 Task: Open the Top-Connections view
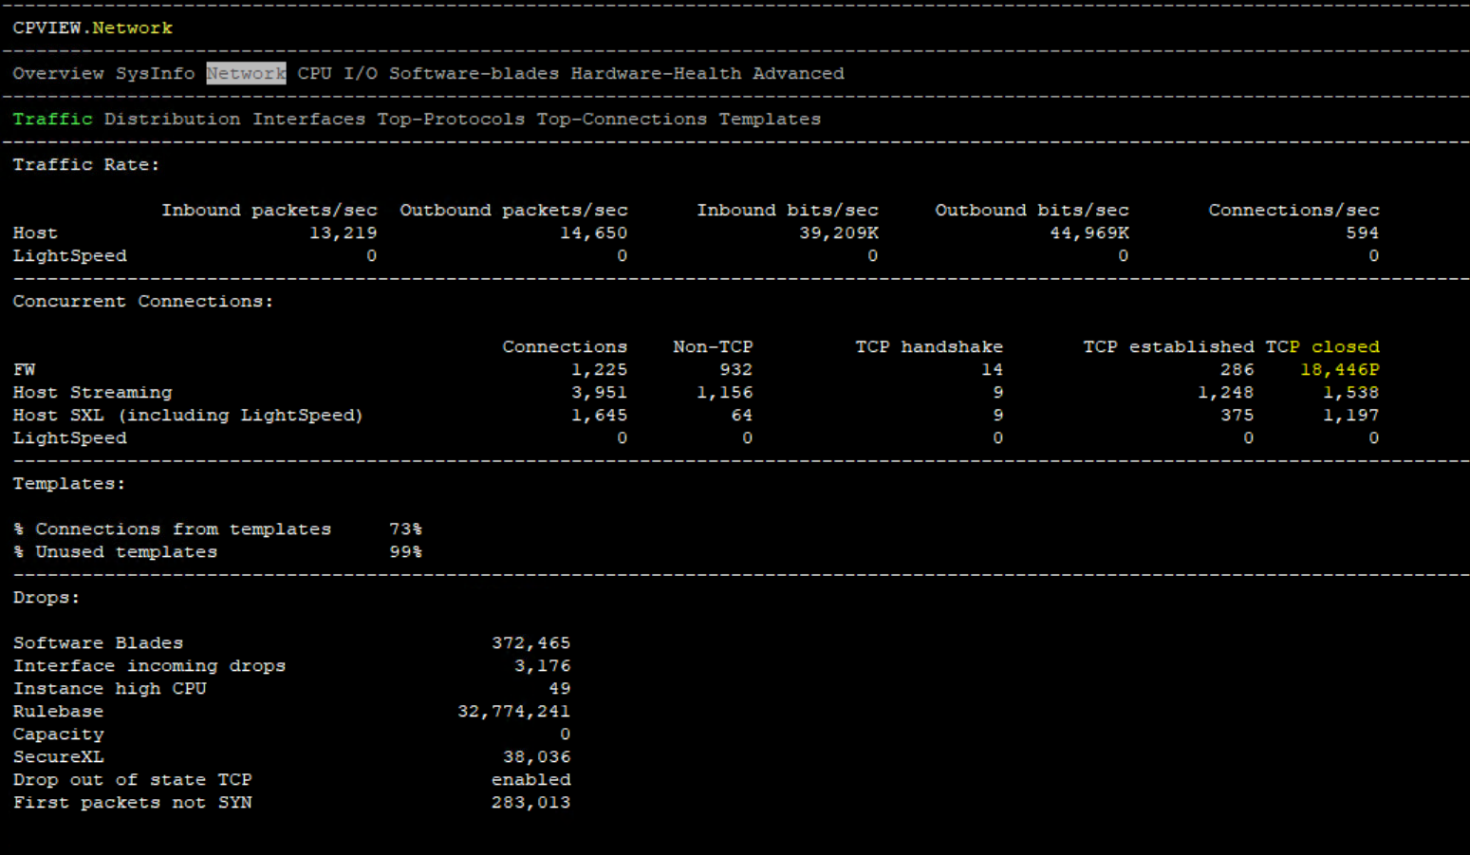click(x=621, y=119)
